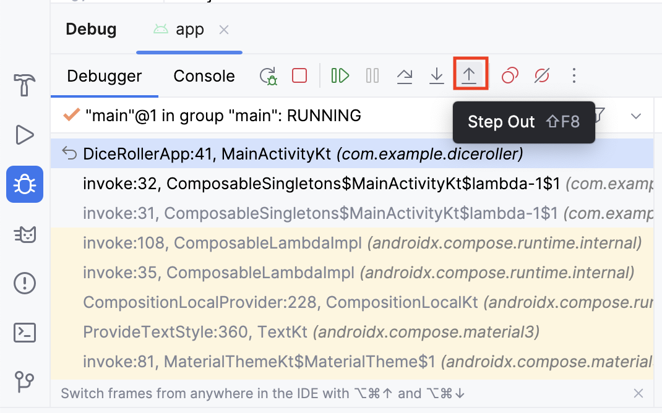
Task: Open the Run tool window
Action: click(25, 135)
